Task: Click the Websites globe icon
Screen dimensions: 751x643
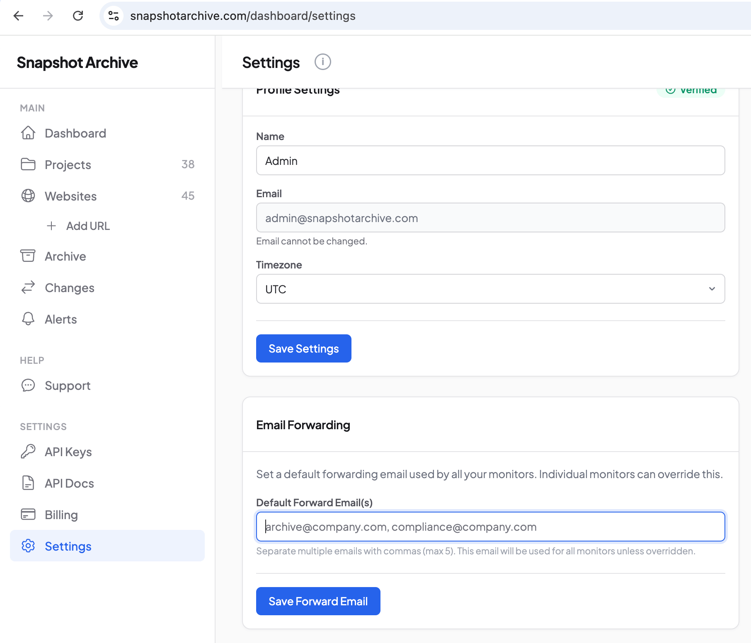Action: [x=28, y=196]
